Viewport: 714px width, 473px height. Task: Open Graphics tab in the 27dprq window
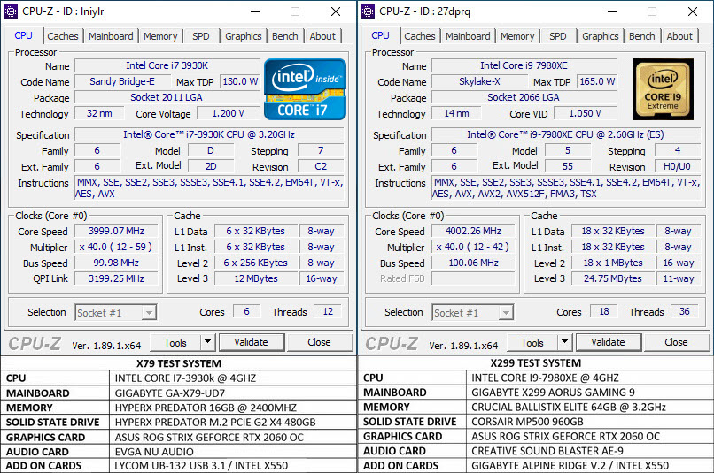click(600, 36)
